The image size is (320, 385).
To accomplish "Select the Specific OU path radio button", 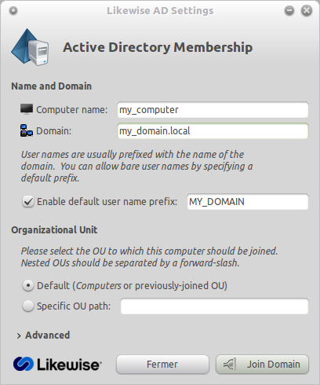I will click(28, 306).
